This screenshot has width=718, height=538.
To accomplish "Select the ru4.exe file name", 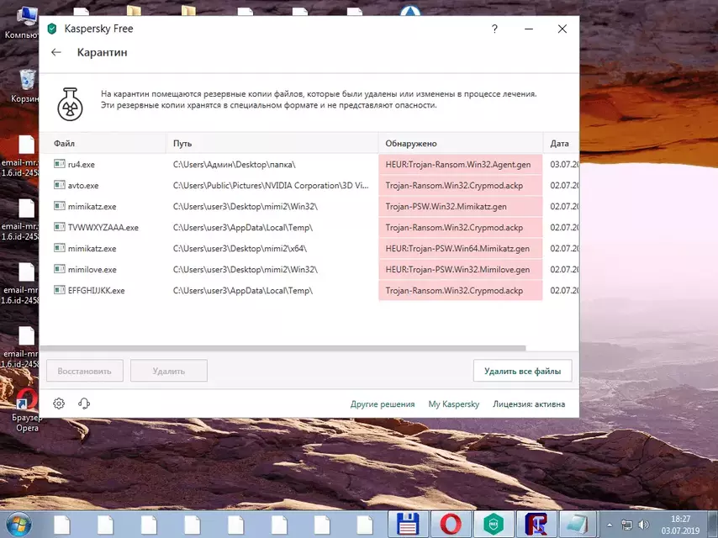I will pyautogui.click(x=81, y=165).
